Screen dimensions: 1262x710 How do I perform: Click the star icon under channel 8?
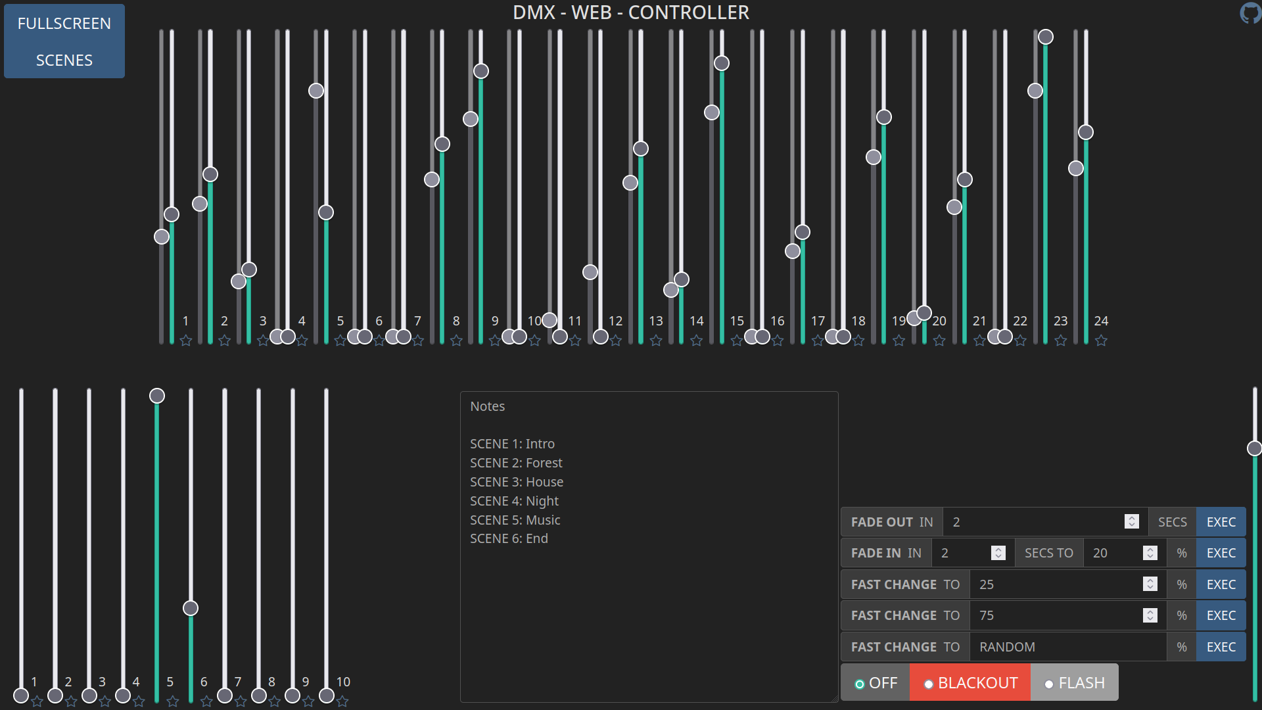click(x=457, y=341)
